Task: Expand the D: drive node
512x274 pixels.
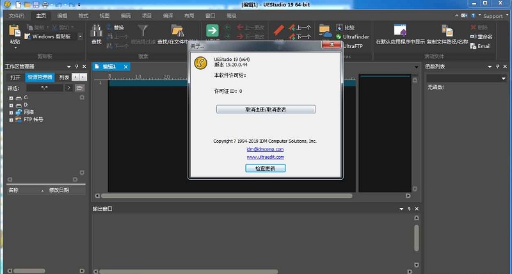Action: click(11, 105)
